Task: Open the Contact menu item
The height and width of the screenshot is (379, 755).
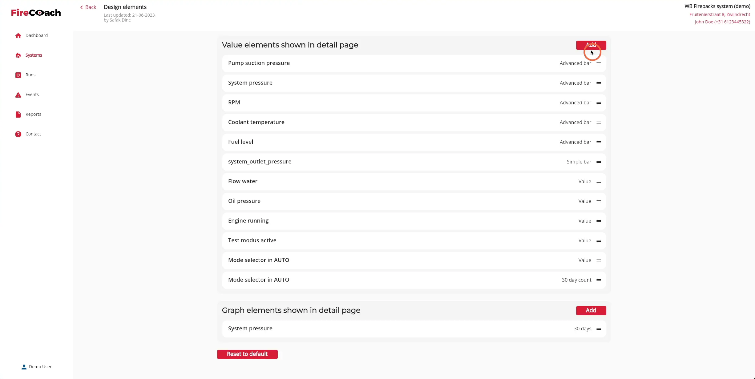Action: (33, 134)
